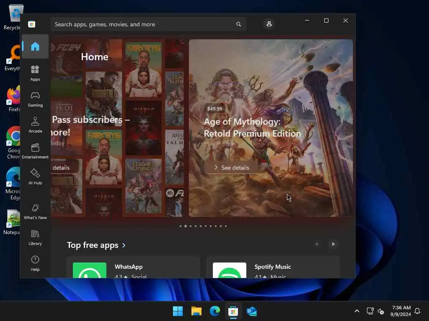This screenshot has height=321, width=429.
Task: Open the Entertainment section
Action: point(35,151)
